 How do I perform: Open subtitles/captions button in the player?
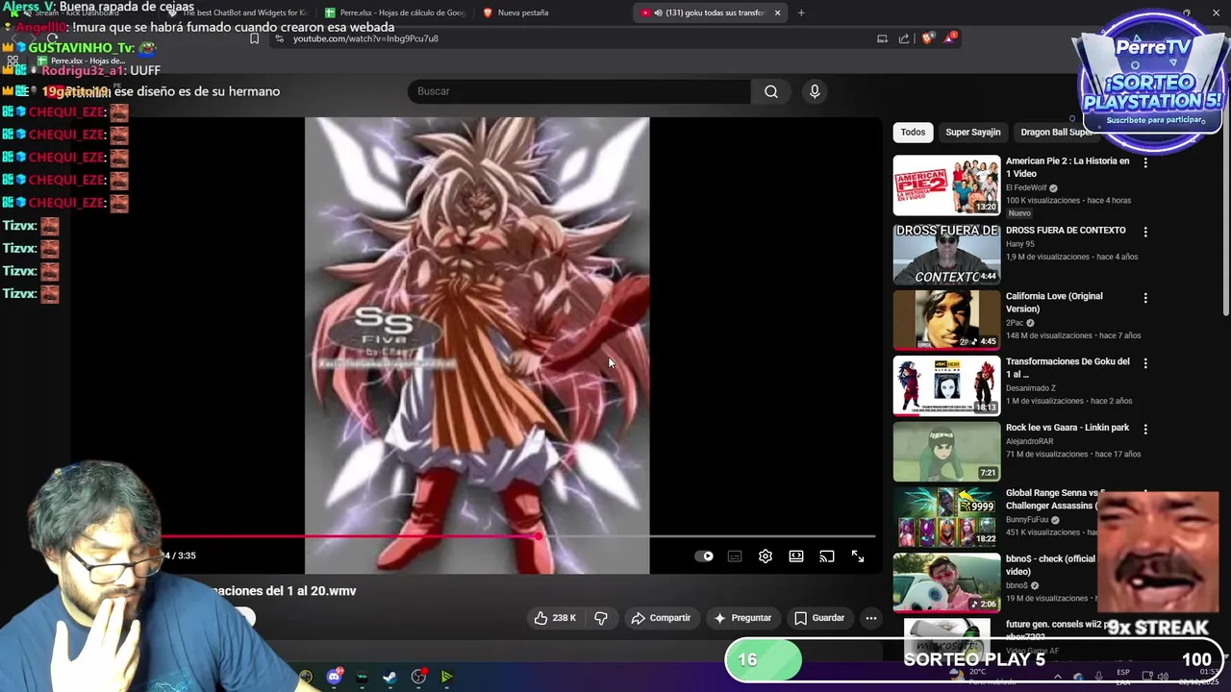[735, 556]
